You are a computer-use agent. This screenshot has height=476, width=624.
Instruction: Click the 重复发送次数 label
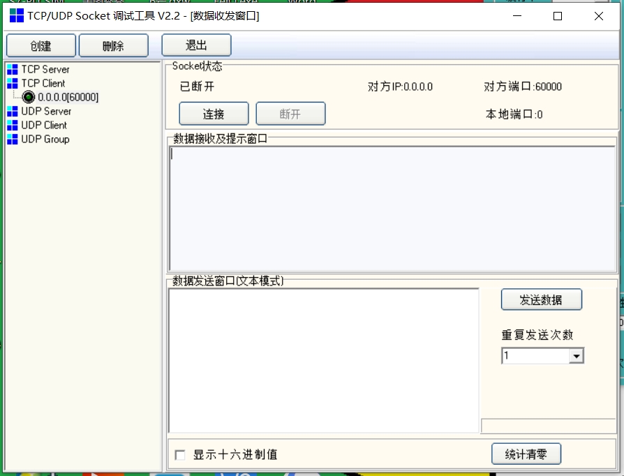coord(537,335)
